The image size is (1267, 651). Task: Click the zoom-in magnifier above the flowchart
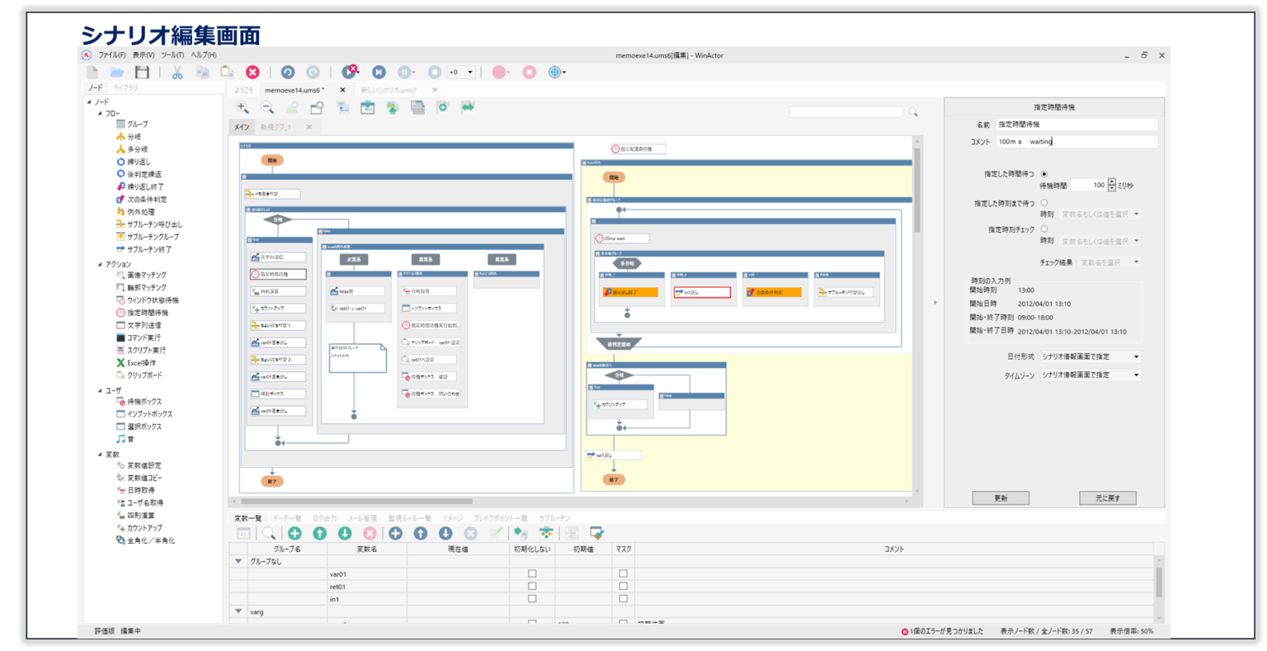click(x=243, y=107)
